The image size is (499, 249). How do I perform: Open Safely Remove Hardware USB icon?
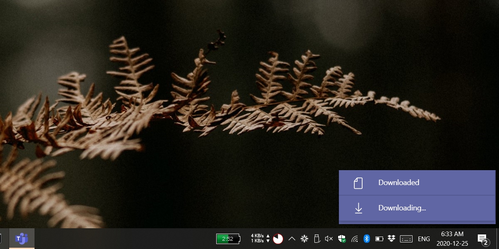coord(316,239)
